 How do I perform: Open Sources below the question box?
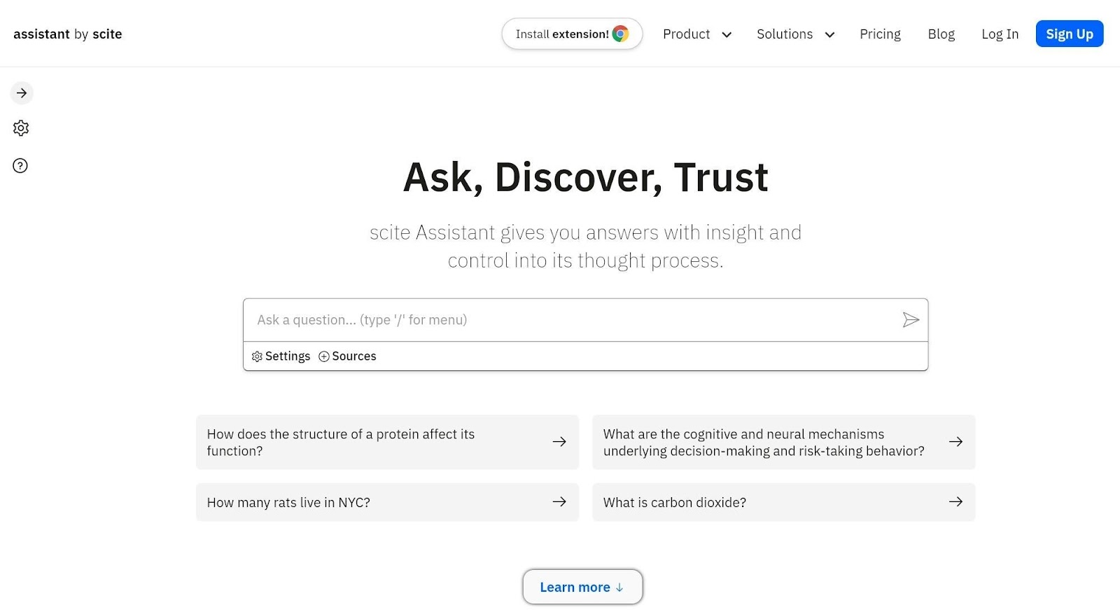[347, 356]
